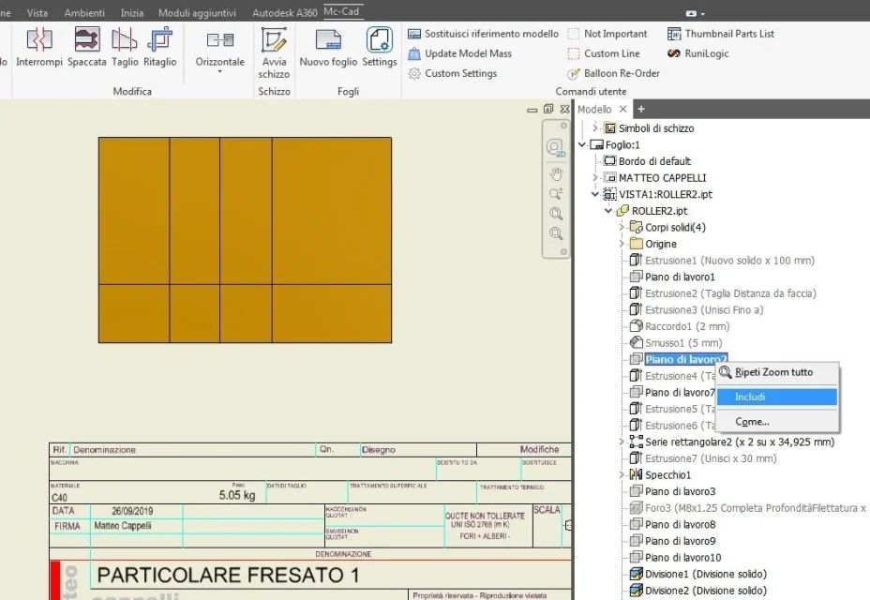The image size is (870, 600).
Task: Select Estrusione3 feature
Action: [x=697, y=309]
